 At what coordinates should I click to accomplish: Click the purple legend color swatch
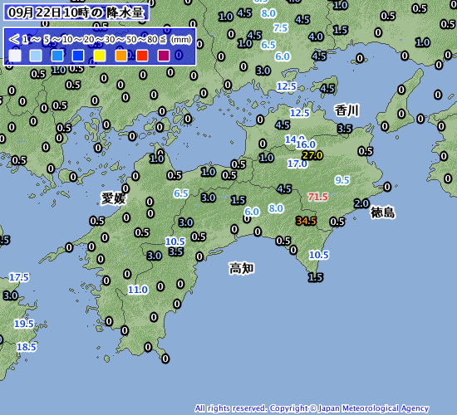[x=164, y=56]
